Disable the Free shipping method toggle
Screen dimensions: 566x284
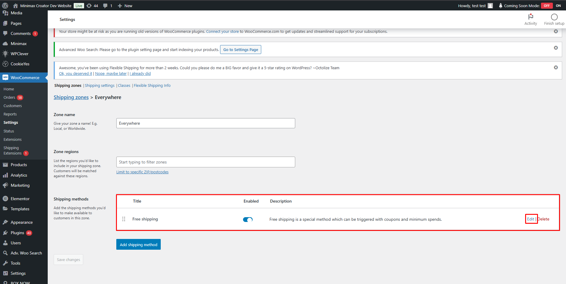tap(248, 220)
